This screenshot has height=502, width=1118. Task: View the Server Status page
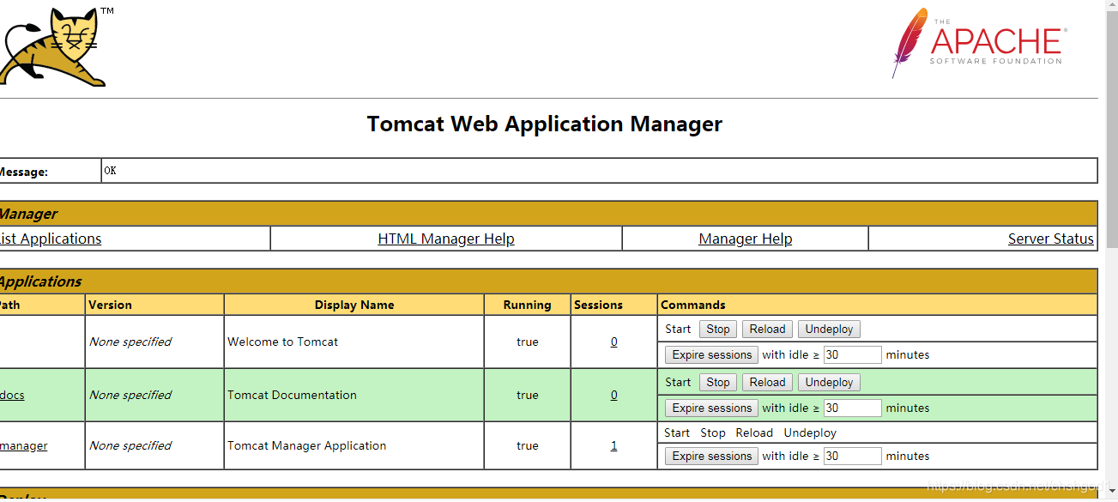point(1050,238)
